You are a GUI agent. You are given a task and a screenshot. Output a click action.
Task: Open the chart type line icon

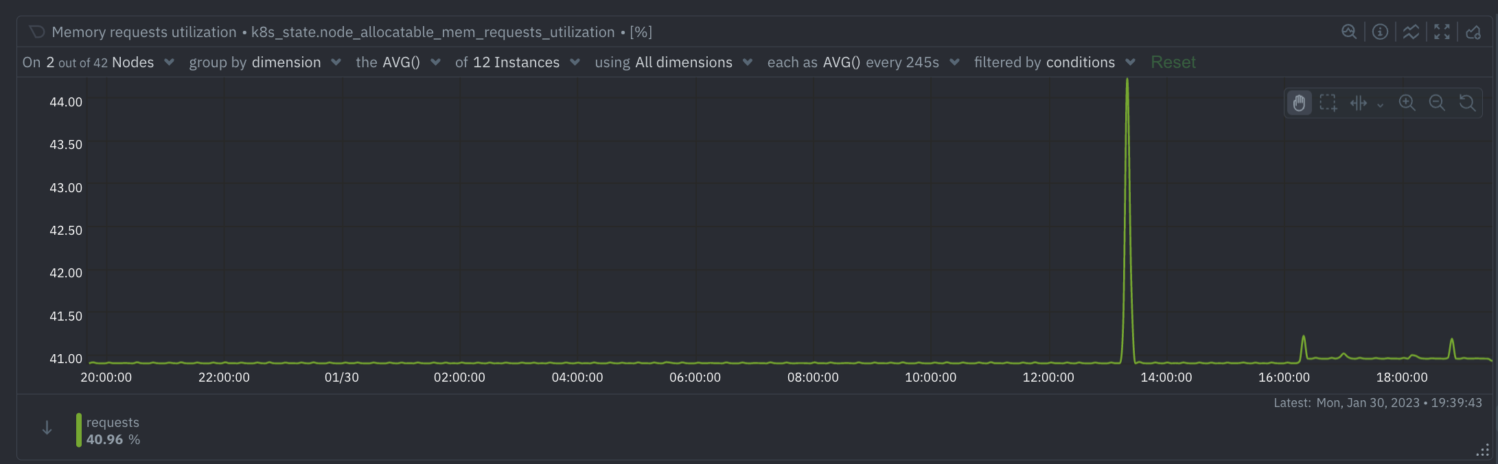[x=1411, y=32]
